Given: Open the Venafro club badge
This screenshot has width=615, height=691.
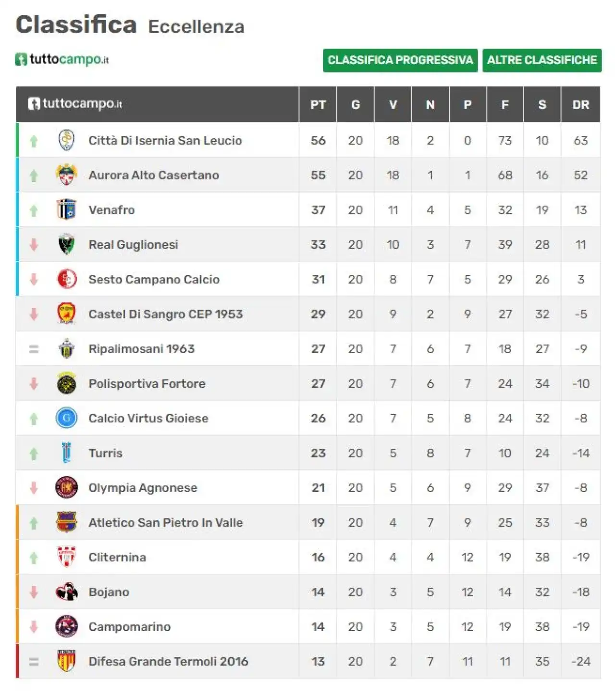Looking at the screenshot, I should (x=67, y=210).
